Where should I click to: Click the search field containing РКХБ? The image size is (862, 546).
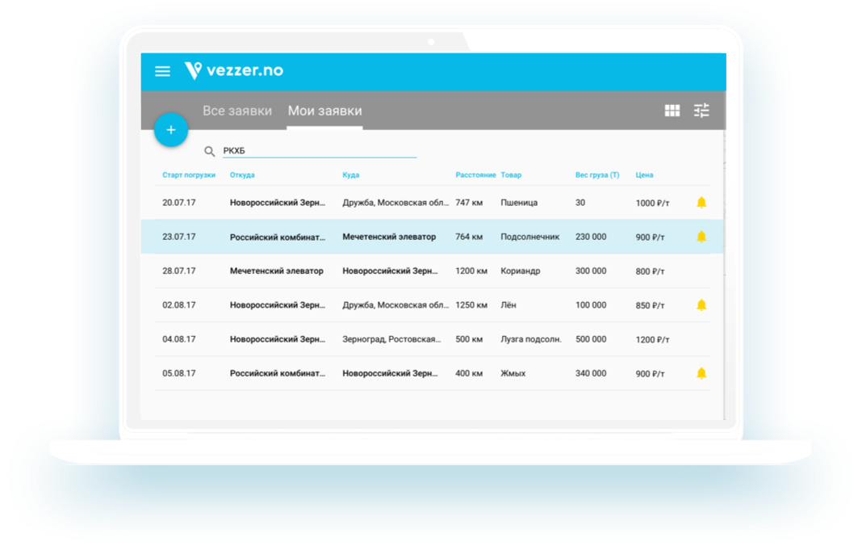tap(318, 150)
